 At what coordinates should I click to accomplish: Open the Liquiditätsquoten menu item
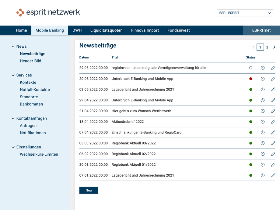pos(106,30)
